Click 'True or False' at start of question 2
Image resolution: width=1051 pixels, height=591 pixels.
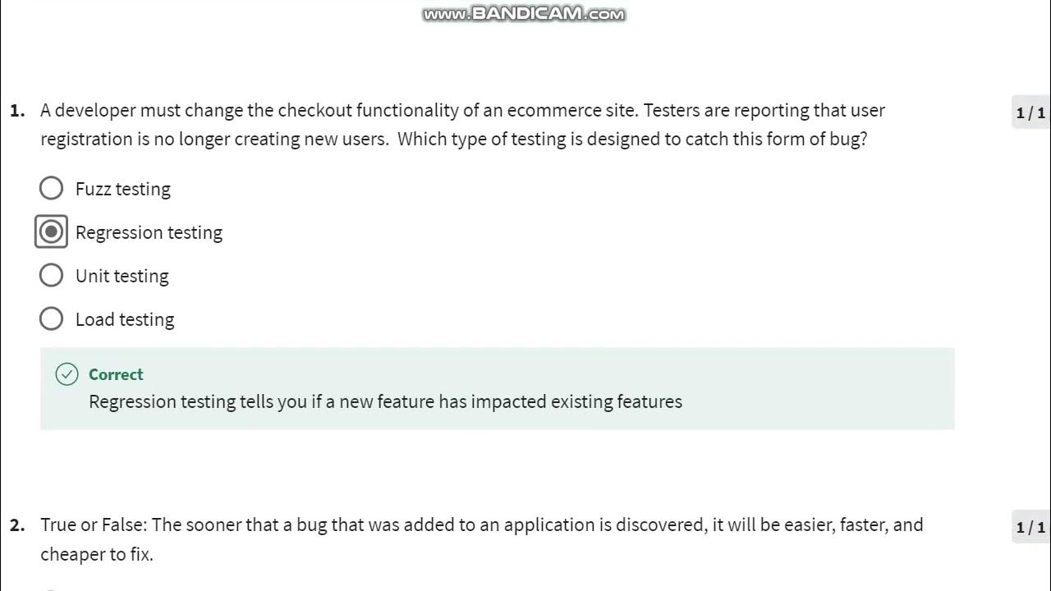pyautogui.click(x=94, y=525)
